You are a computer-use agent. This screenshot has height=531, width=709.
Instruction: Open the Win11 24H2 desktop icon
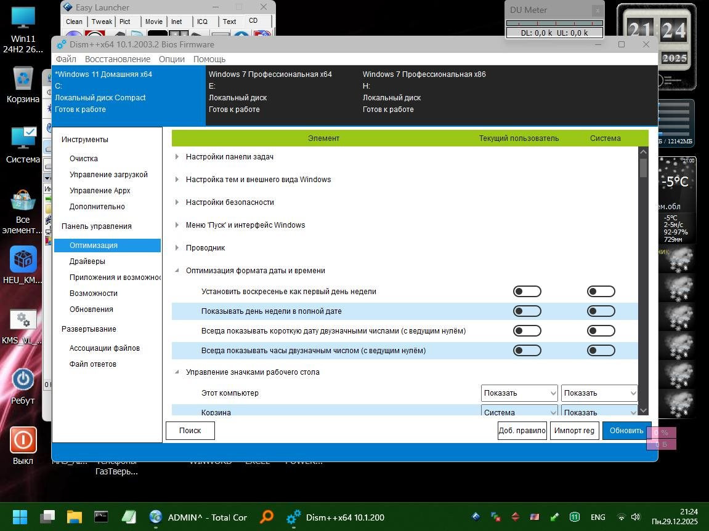[23, 30]
